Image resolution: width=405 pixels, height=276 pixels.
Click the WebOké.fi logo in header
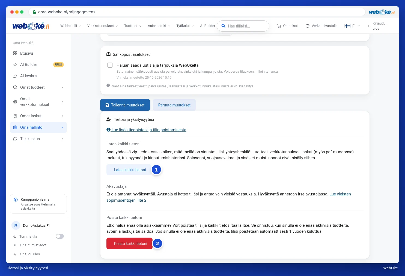(31, 26)
